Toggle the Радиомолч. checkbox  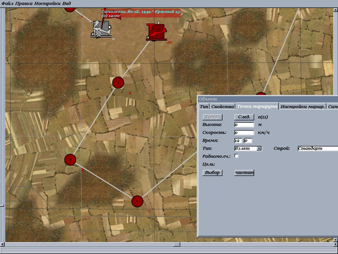point(236,156)
